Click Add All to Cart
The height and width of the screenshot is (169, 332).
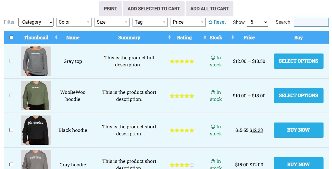coord(210,9)
